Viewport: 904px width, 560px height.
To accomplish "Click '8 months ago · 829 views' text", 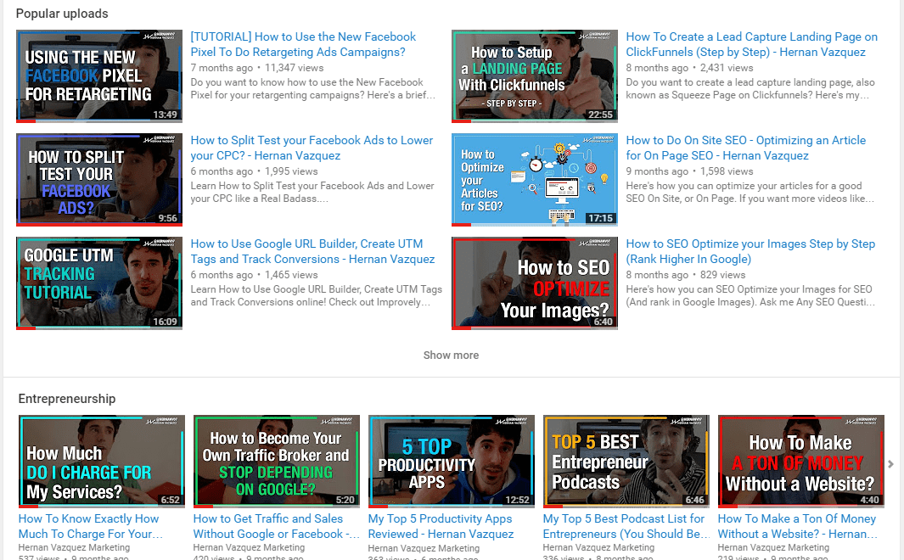I will (x=686, y=276).
